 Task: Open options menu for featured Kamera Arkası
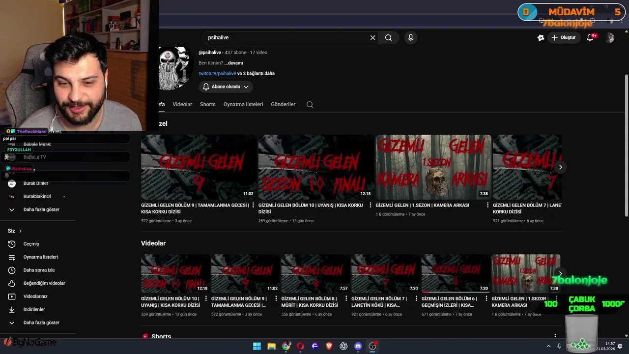(487, 205)
